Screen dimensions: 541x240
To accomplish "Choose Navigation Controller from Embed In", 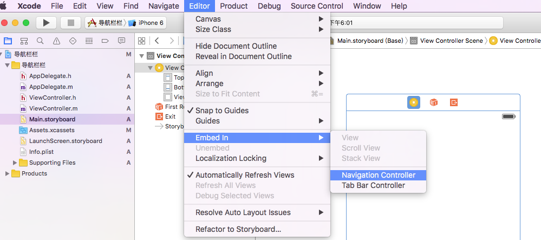I will click(x=378, y=175).
